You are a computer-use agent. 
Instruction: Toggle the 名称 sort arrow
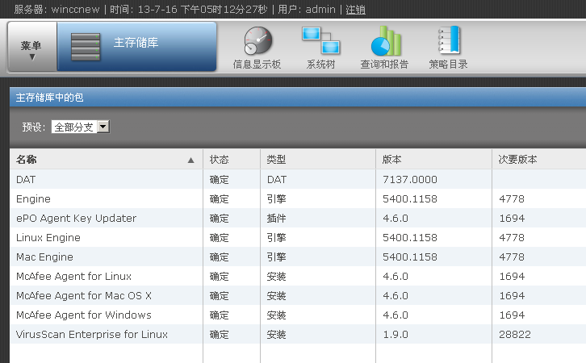(x=190, y=161)
